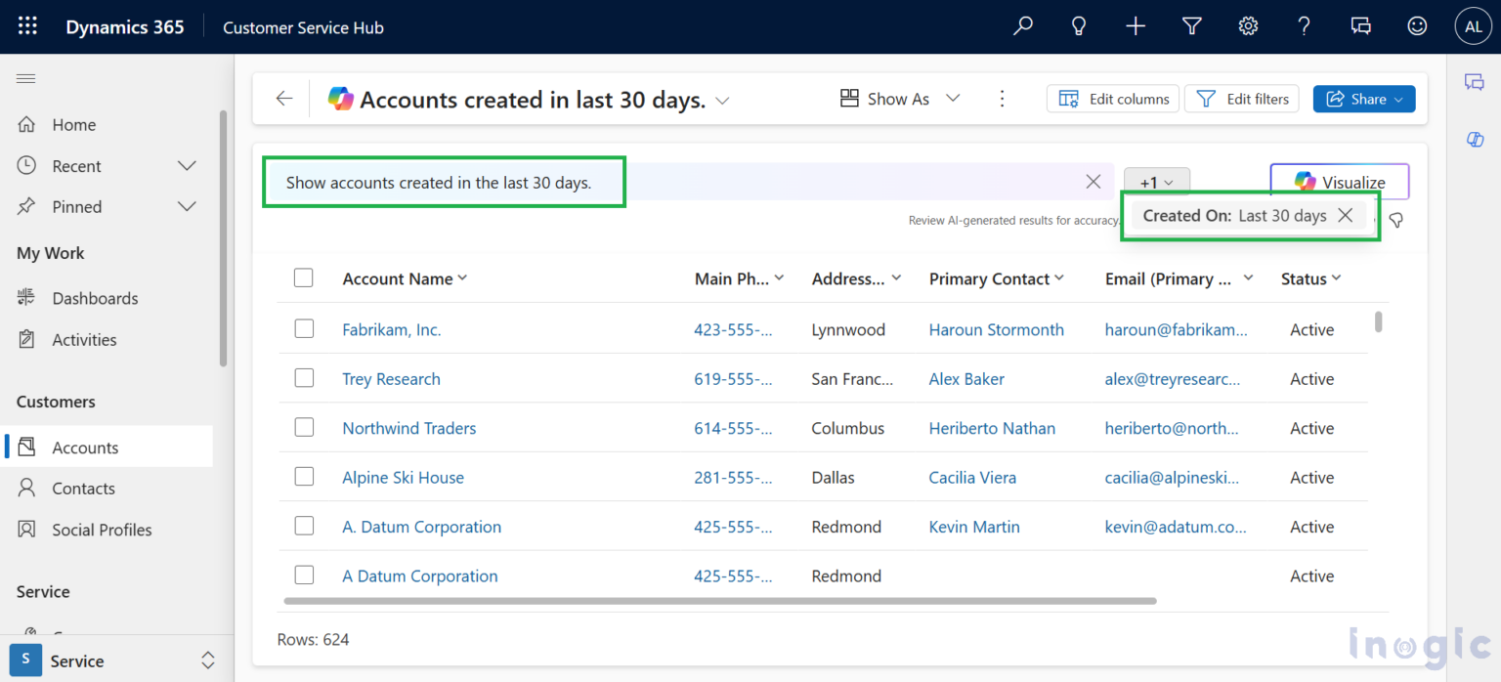Dislike the AI result with thumbs-down icon
1501x682 pixels.
1395,220
